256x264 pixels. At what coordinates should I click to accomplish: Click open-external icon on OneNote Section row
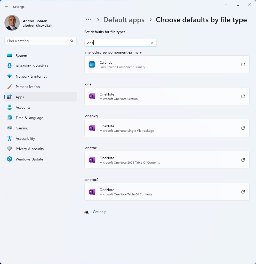click(243, 96)
